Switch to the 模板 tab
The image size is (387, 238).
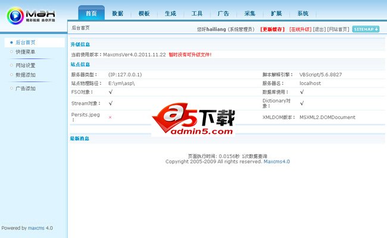point(144,13)
